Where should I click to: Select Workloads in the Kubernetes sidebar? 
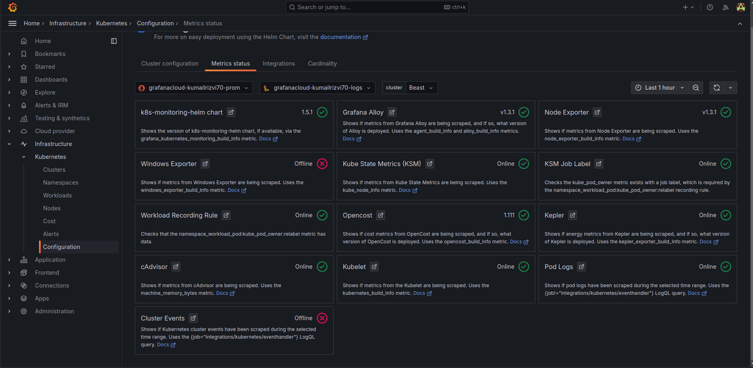58,195
